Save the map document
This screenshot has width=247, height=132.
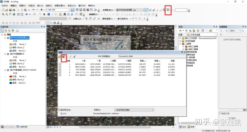click(x=10, y=10)
